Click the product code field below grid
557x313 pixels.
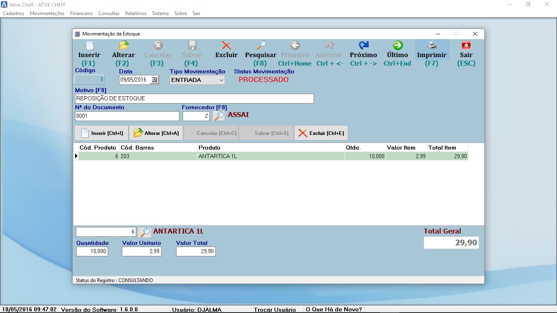(x=106, y=232)
